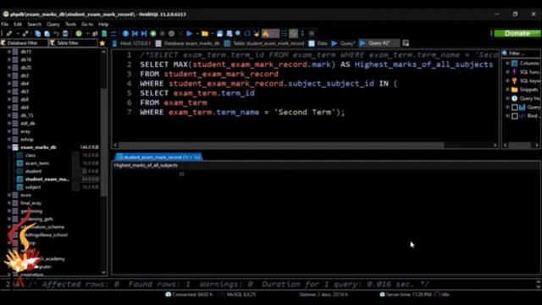Select the exam_term table in tree
This screenshot has width=542, height=305.
click(x=37, y=164)
